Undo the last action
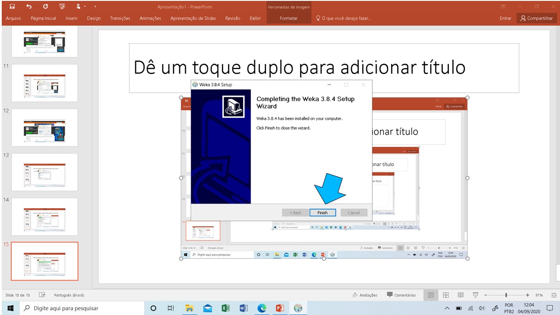Viewport: 560px width, 315px height. pyautogui.click(x=29, y=7)
